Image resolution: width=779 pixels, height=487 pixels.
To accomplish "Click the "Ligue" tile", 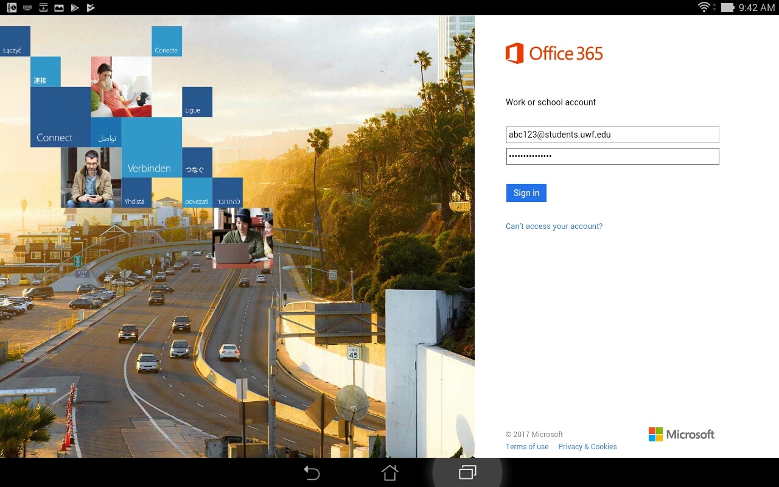I will pos(197,102).
